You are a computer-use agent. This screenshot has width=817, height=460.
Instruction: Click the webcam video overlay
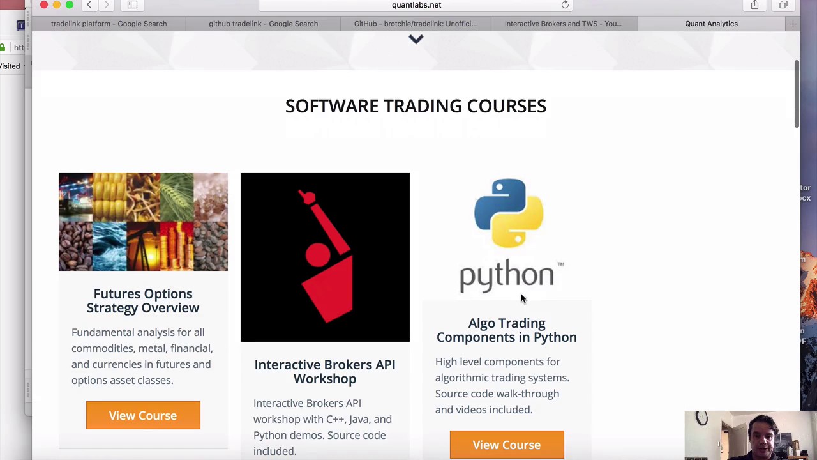pos(751,436)
